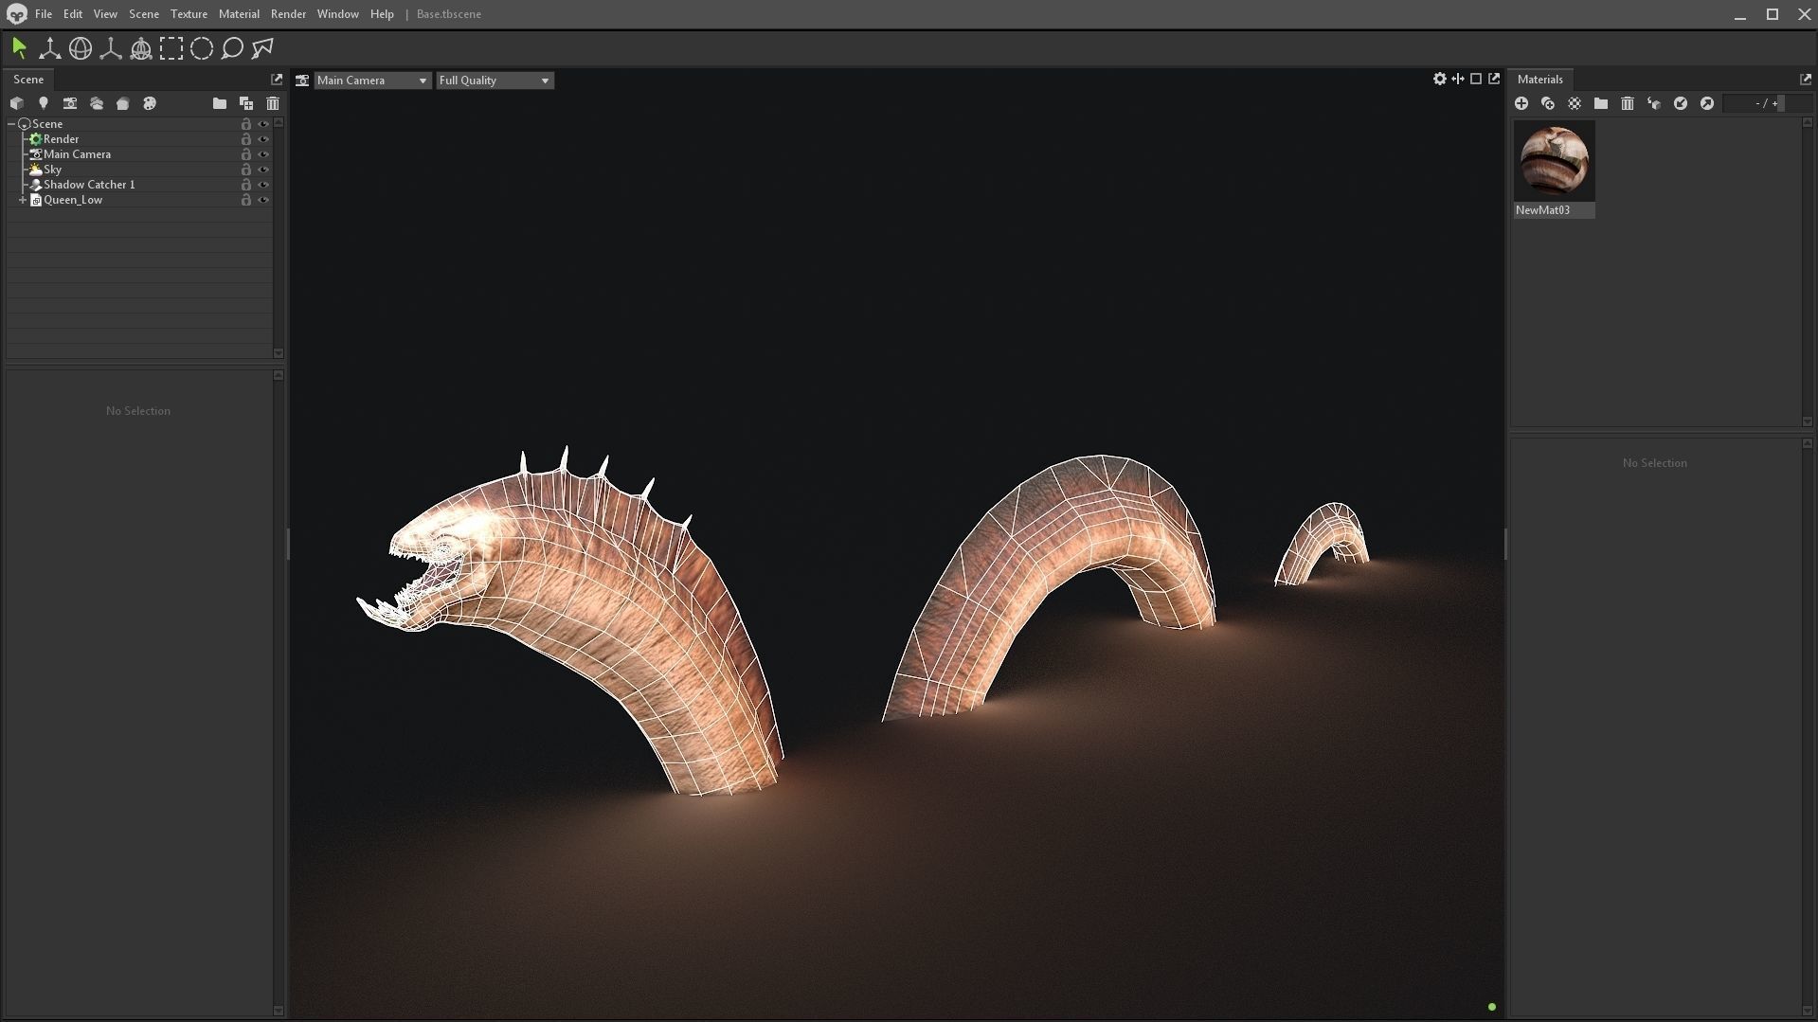
Task: Open the Edit menu
Action: click(73, 14)
